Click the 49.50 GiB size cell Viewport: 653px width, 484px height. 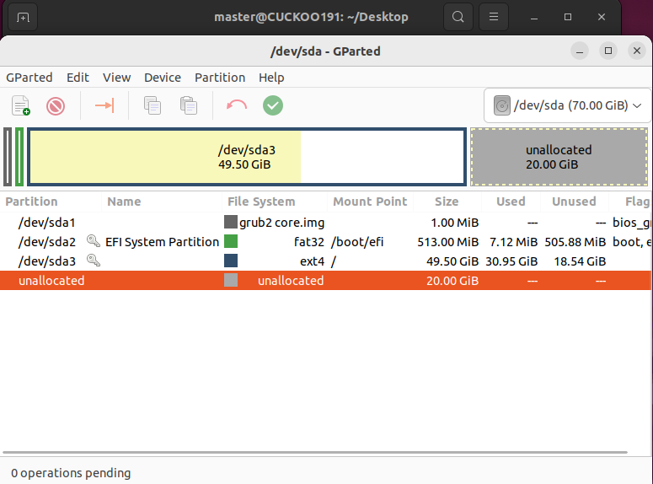pyautogui.click(x=452, y=261)
